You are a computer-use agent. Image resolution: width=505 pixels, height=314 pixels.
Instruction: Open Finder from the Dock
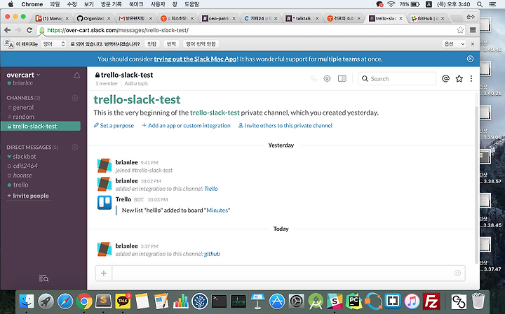point(27,301)
